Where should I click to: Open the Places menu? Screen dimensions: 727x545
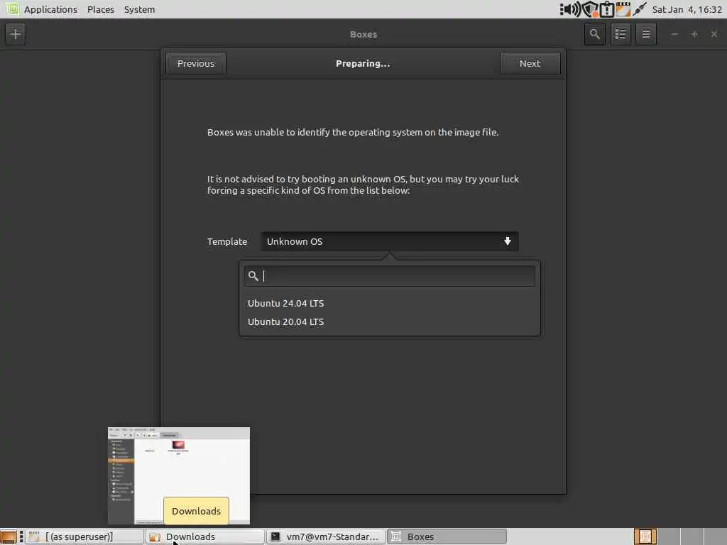[101, 9]
